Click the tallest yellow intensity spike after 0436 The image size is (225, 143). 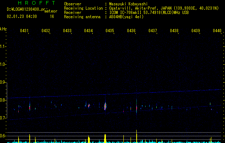pos(136,136)
